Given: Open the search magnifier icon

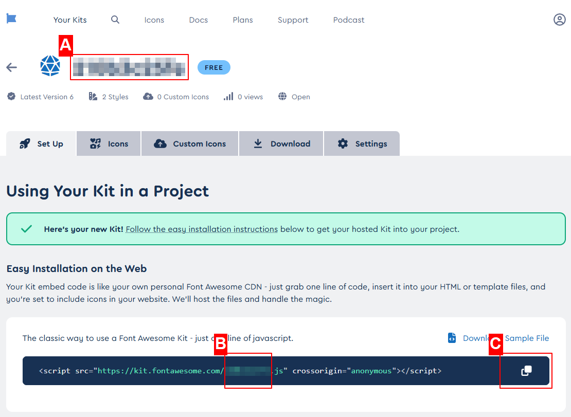Looking at the screenshot, I should [115, 20].
